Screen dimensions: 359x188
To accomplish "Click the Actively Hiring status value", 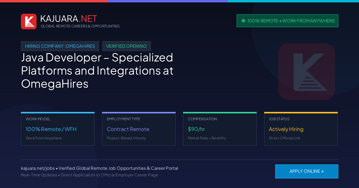I will click(286, 129).
